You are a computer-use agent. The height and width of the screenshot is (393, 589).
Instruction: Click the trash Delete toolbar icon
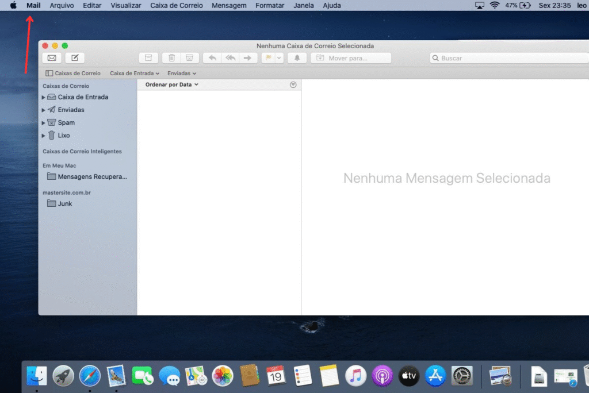[x=172, y=58]
